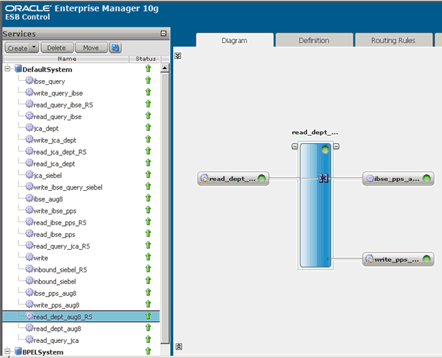
Task: Select inbound_siebel service
Action: (55, 281)
